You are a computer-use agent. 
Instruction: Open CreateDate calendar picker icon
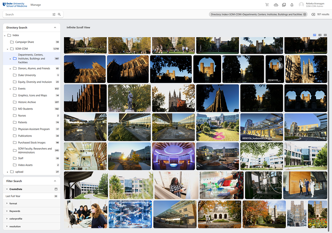56,189
